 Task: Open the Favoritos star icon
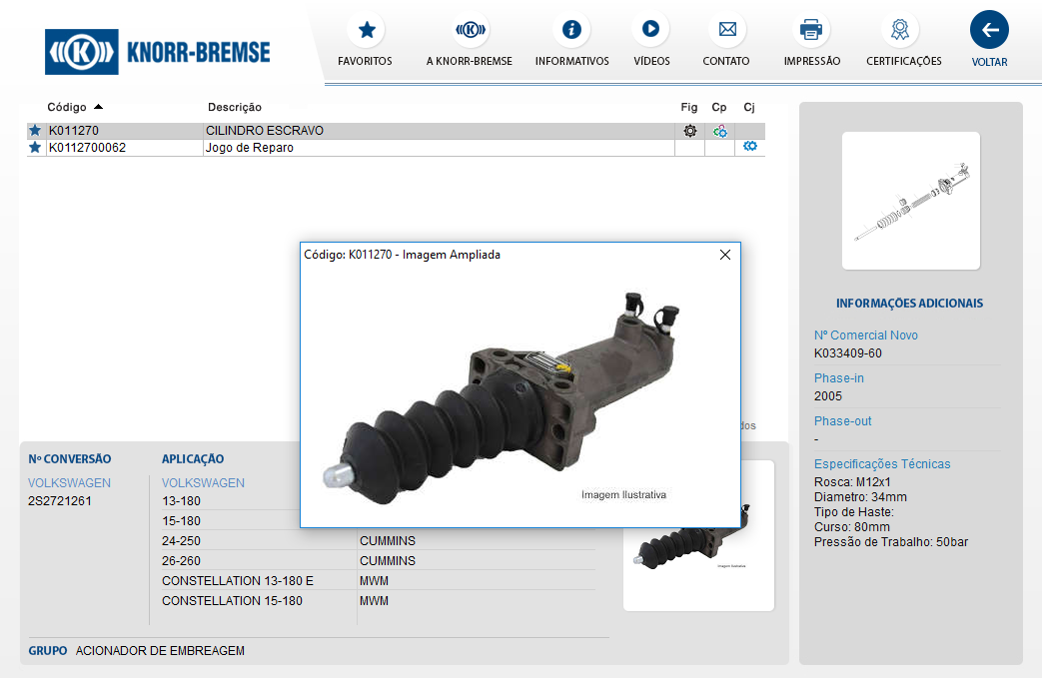coord(366,30)
